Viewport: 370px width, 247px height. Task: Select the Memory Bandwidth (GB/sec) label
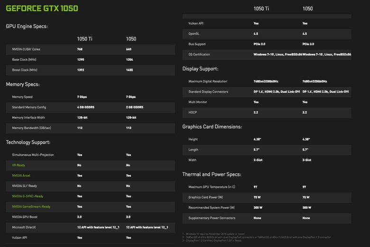click(x=32, y=128)
